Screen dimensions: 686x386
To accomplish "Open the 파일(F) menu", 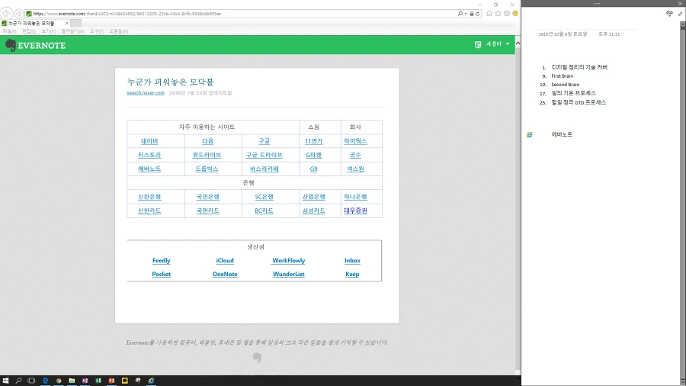I will pyautogui.click(x=9, y=31).
